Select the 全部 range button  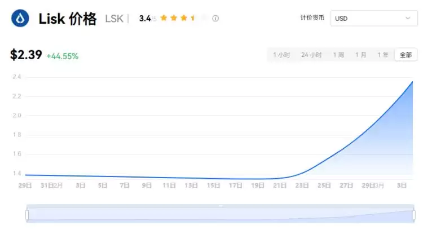pyautogui.click(x=406, y=55)
